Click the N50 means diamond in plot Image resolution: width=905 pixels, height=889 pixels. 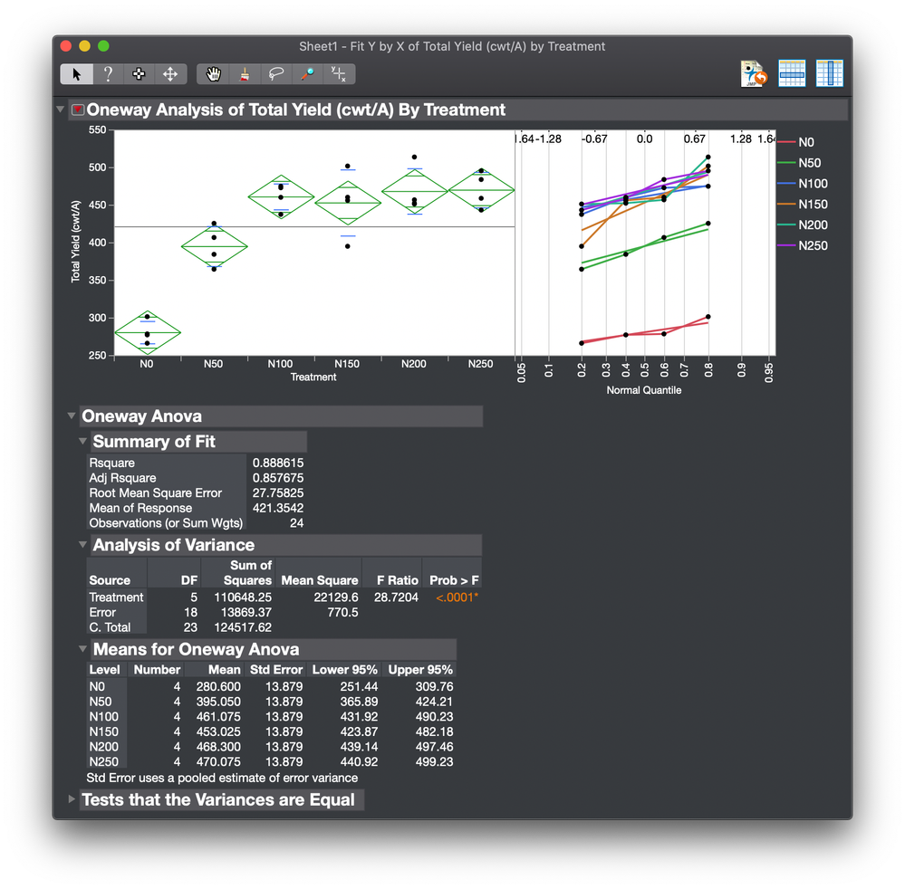(214, 246)
